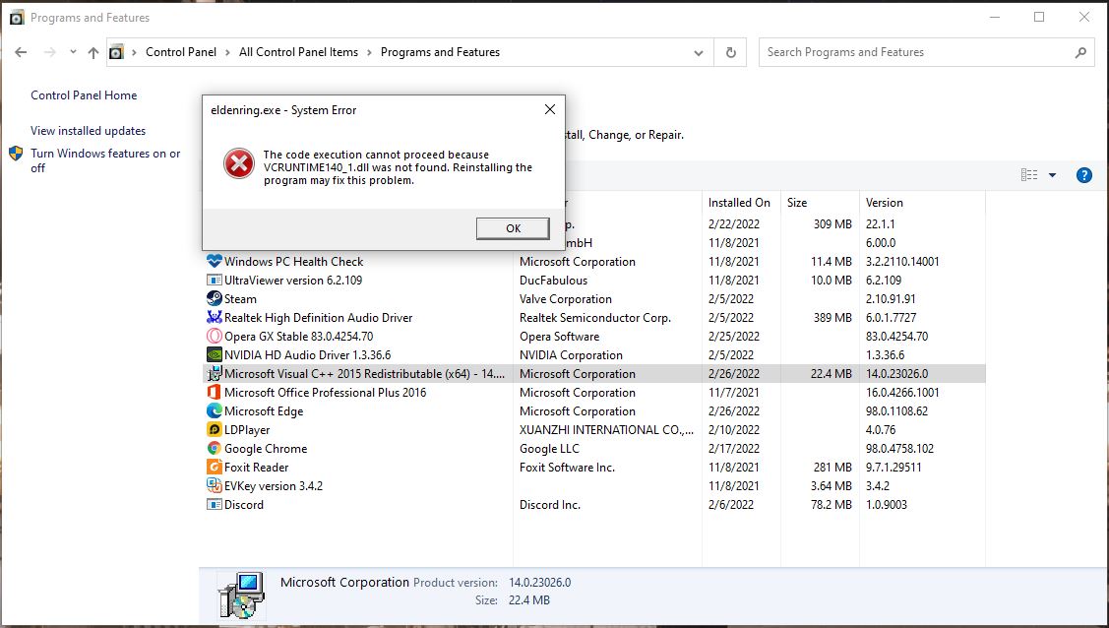Viewport: 1109px width, 628px height.
Task: Open the address bar dropdown arrow
Action: 699,52
